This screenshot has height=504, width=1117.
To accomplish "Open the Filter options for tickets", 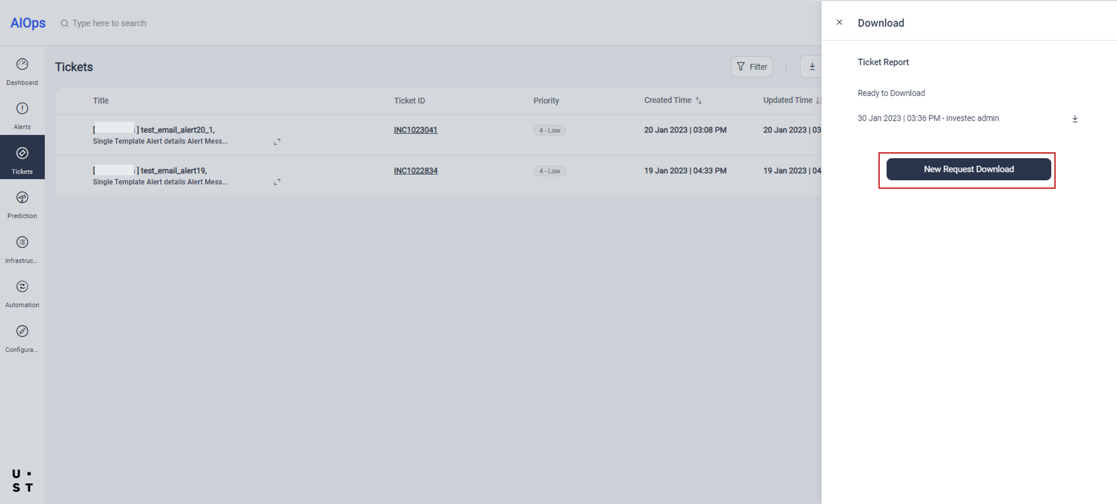I will pyautogui.click(x=752, y=67).
